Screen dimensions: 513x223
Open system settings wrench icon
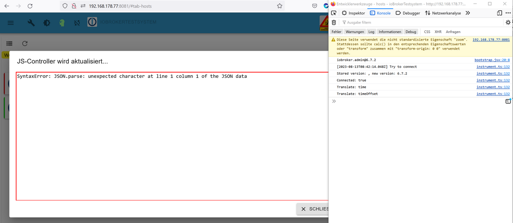(x=31, y=23)
